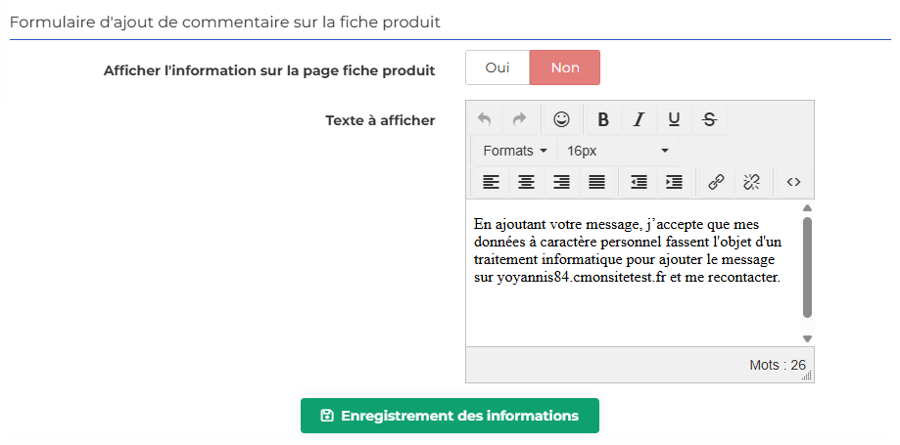900x445 pixels.
Task: Toggle bold formatting
Action: (x=602, y=119)
